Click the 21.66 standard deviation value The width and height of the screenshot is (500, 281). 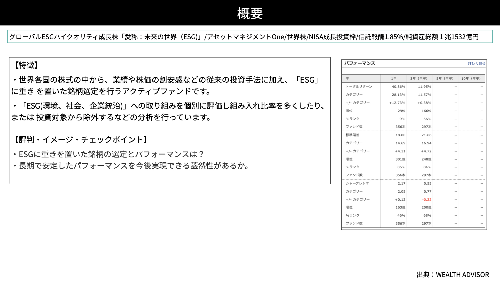426,135
